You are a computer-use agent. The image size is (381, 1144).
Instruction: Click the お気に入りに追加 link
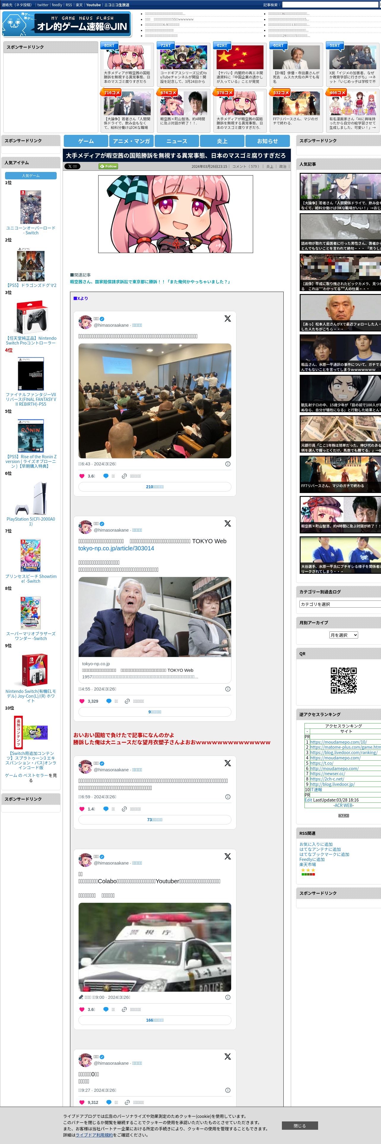[x=316, y=844]
